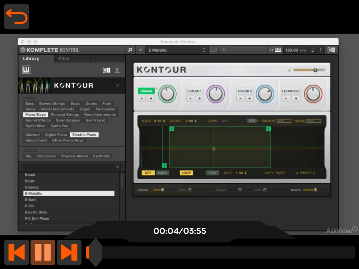The image size is (359, 269).
Task: Select the Clavinet subtype tag
Action: click(33, 135)
